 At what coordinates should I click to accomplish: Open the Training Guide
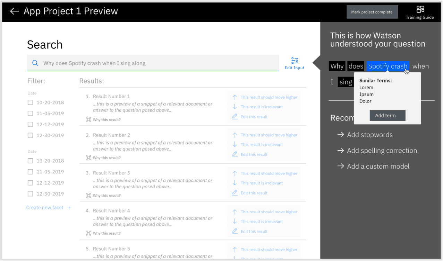(420, 11)
